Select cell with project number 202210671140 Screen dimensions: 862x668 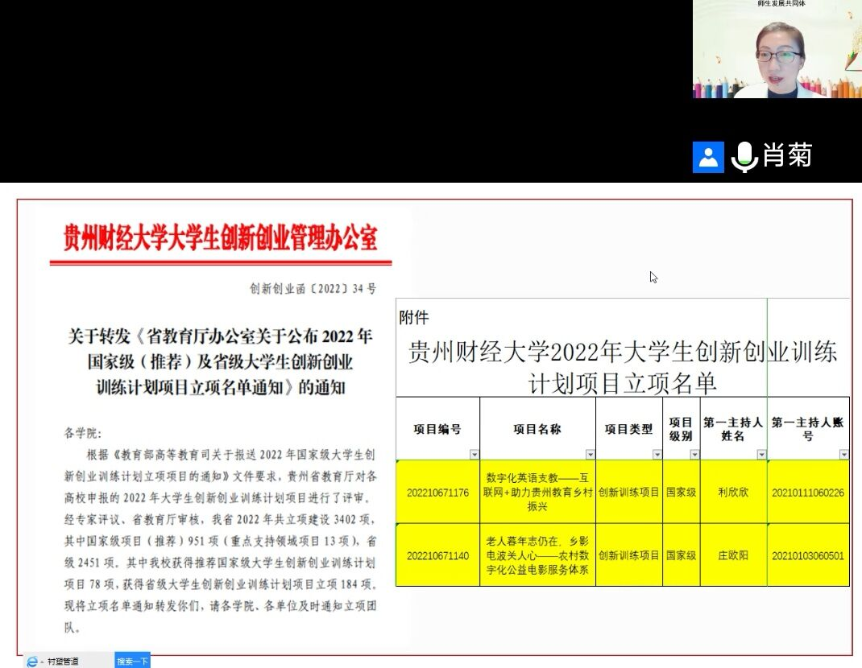coord(437,555)
